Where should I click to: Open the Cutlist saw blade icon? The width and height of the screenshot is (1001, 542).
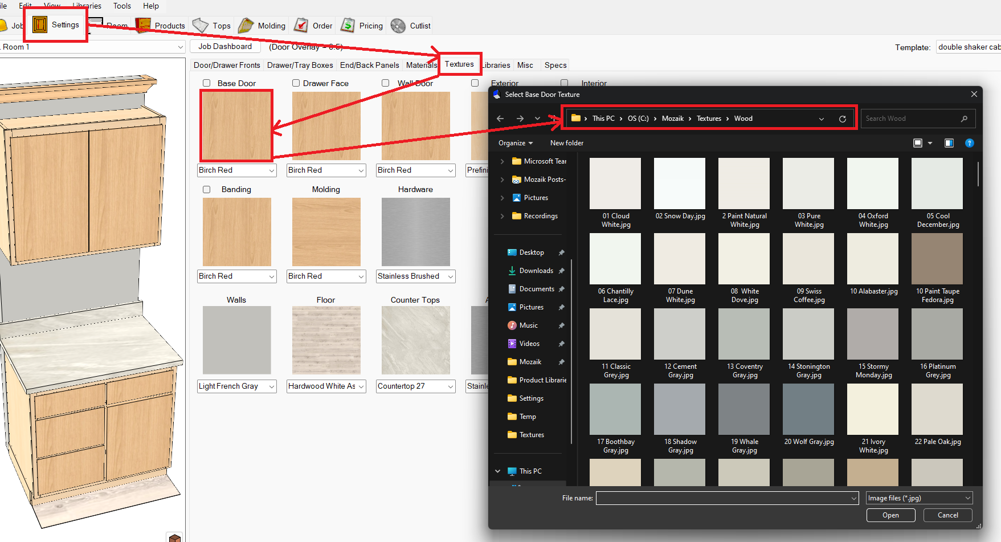398,26
